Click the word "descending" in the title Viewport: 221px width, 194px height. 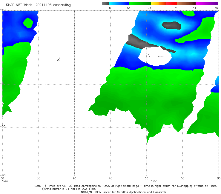62,5
